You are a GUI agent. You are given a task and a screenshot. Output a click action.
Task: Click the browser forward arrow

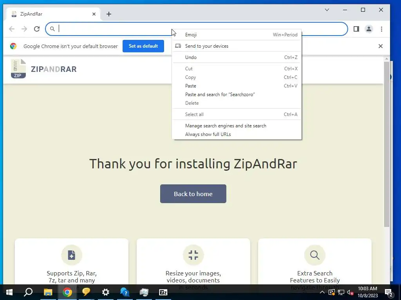click(24, 29)
